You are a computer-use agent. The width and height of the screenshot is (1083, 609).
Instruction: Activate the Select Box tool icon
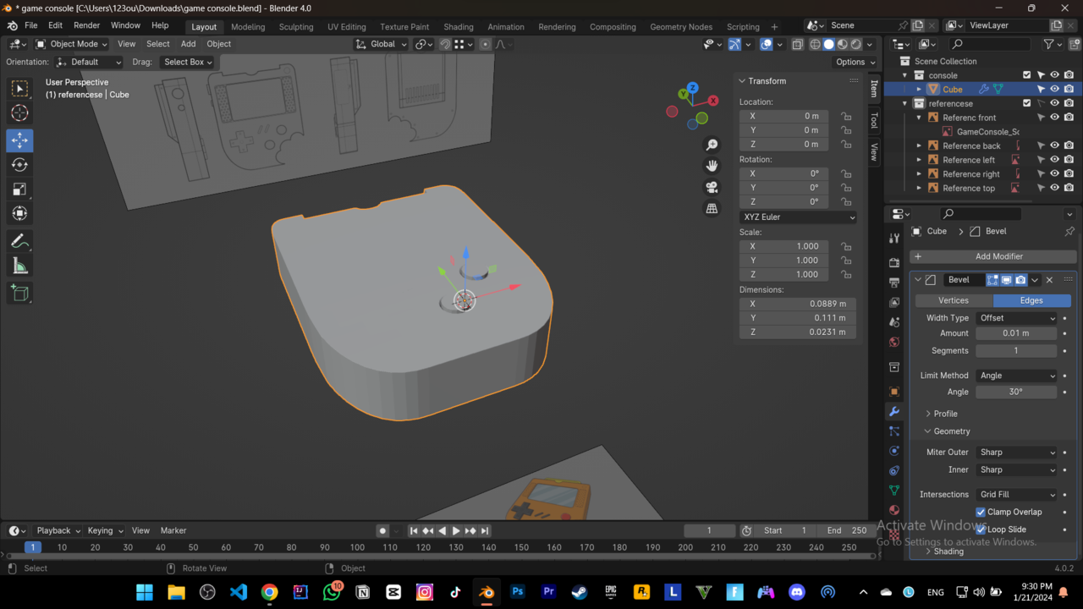pyautogui.click(x=19, y=89)
